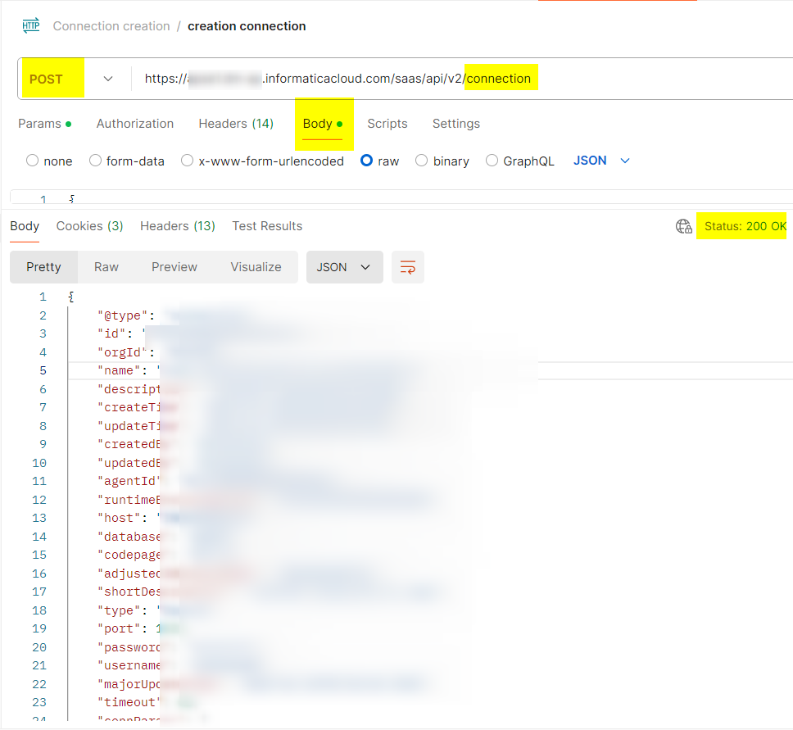Select the request Body tab
Screen dimensions: 793x730
pyautogui.click(x=323, y=124)
